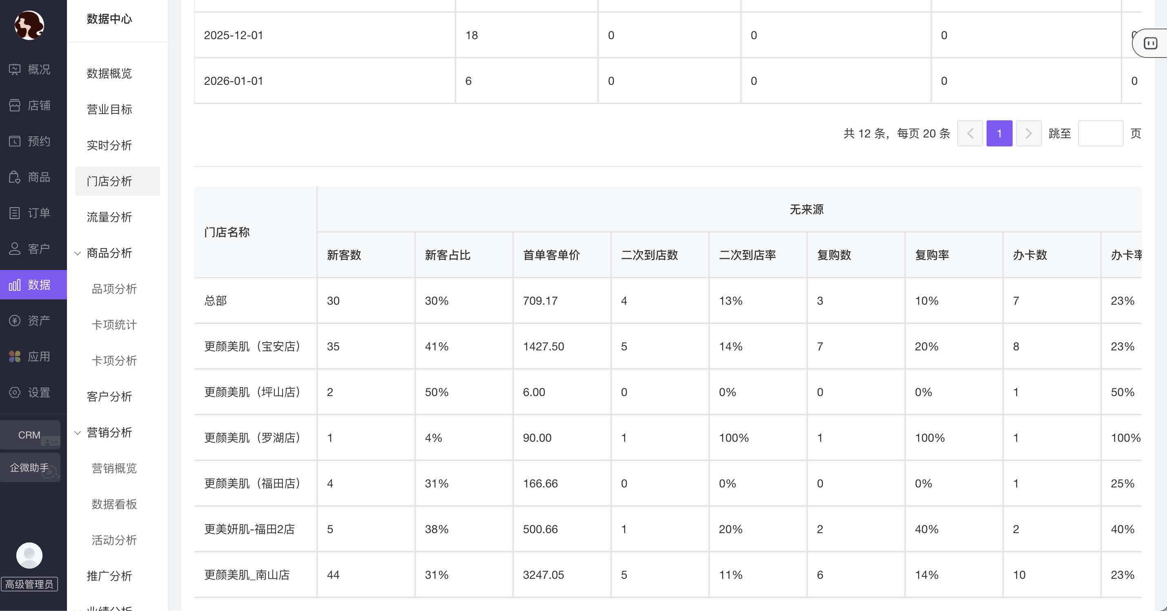Open the 店铺 store icon
Screen dimensions: 1167x611
click(x=15, y=106)
